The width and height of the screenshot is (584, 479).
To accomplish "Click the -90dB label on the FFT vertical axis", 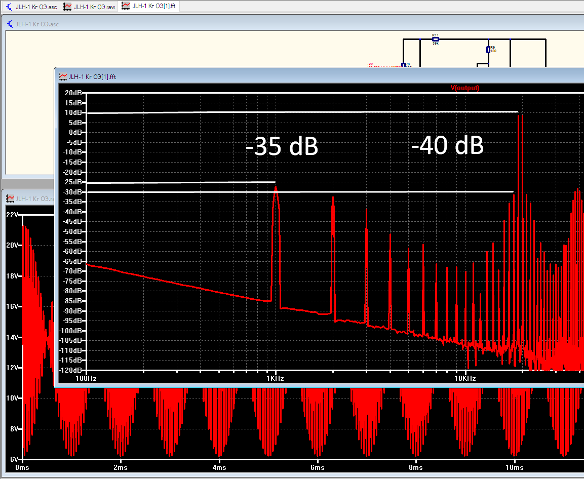I will [x=72, y=311].
